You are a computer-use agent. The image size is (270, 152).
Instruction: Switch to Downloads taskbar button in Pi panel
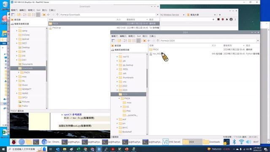tap(212, 142)
